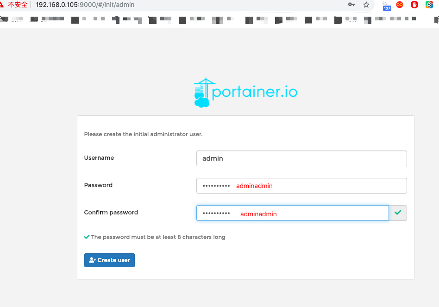
Task: Click the Username label
Action: 99,158
